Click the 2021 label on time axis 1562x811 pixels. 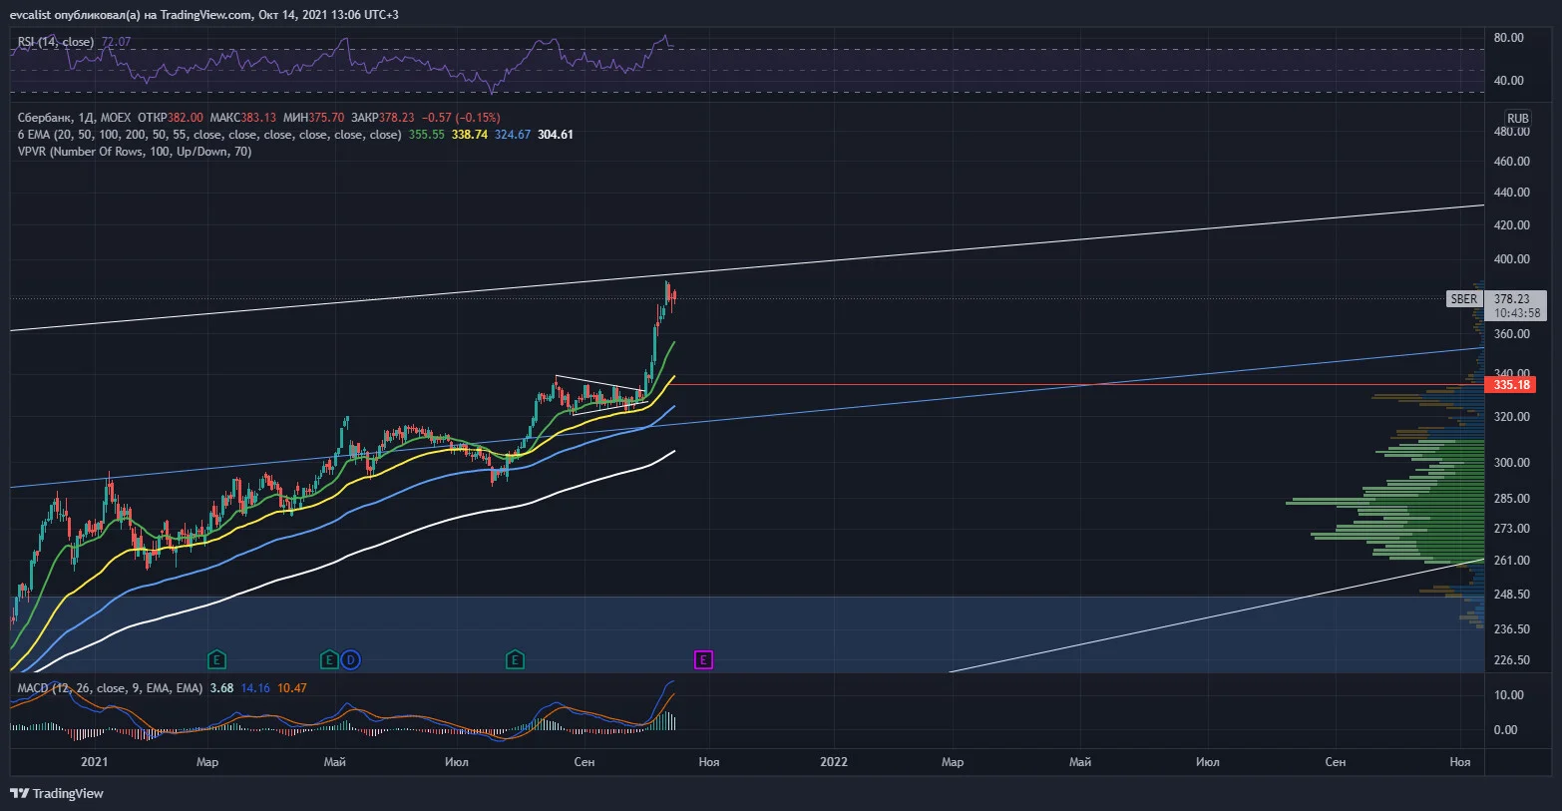94,762
